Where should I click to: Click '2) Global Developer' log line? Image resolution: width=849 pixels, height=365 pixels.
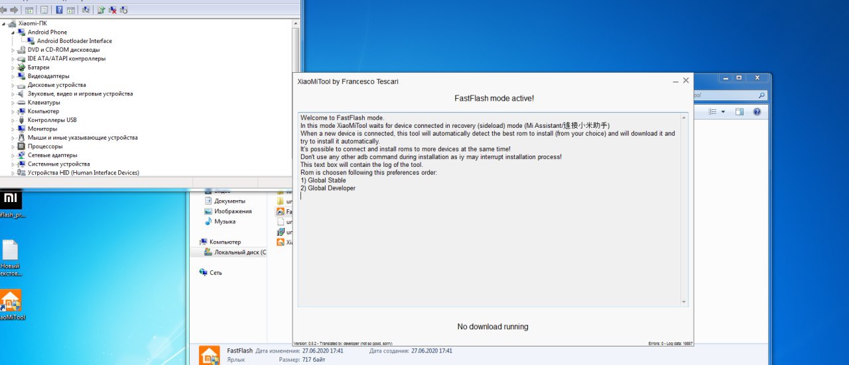coord(328,189)
